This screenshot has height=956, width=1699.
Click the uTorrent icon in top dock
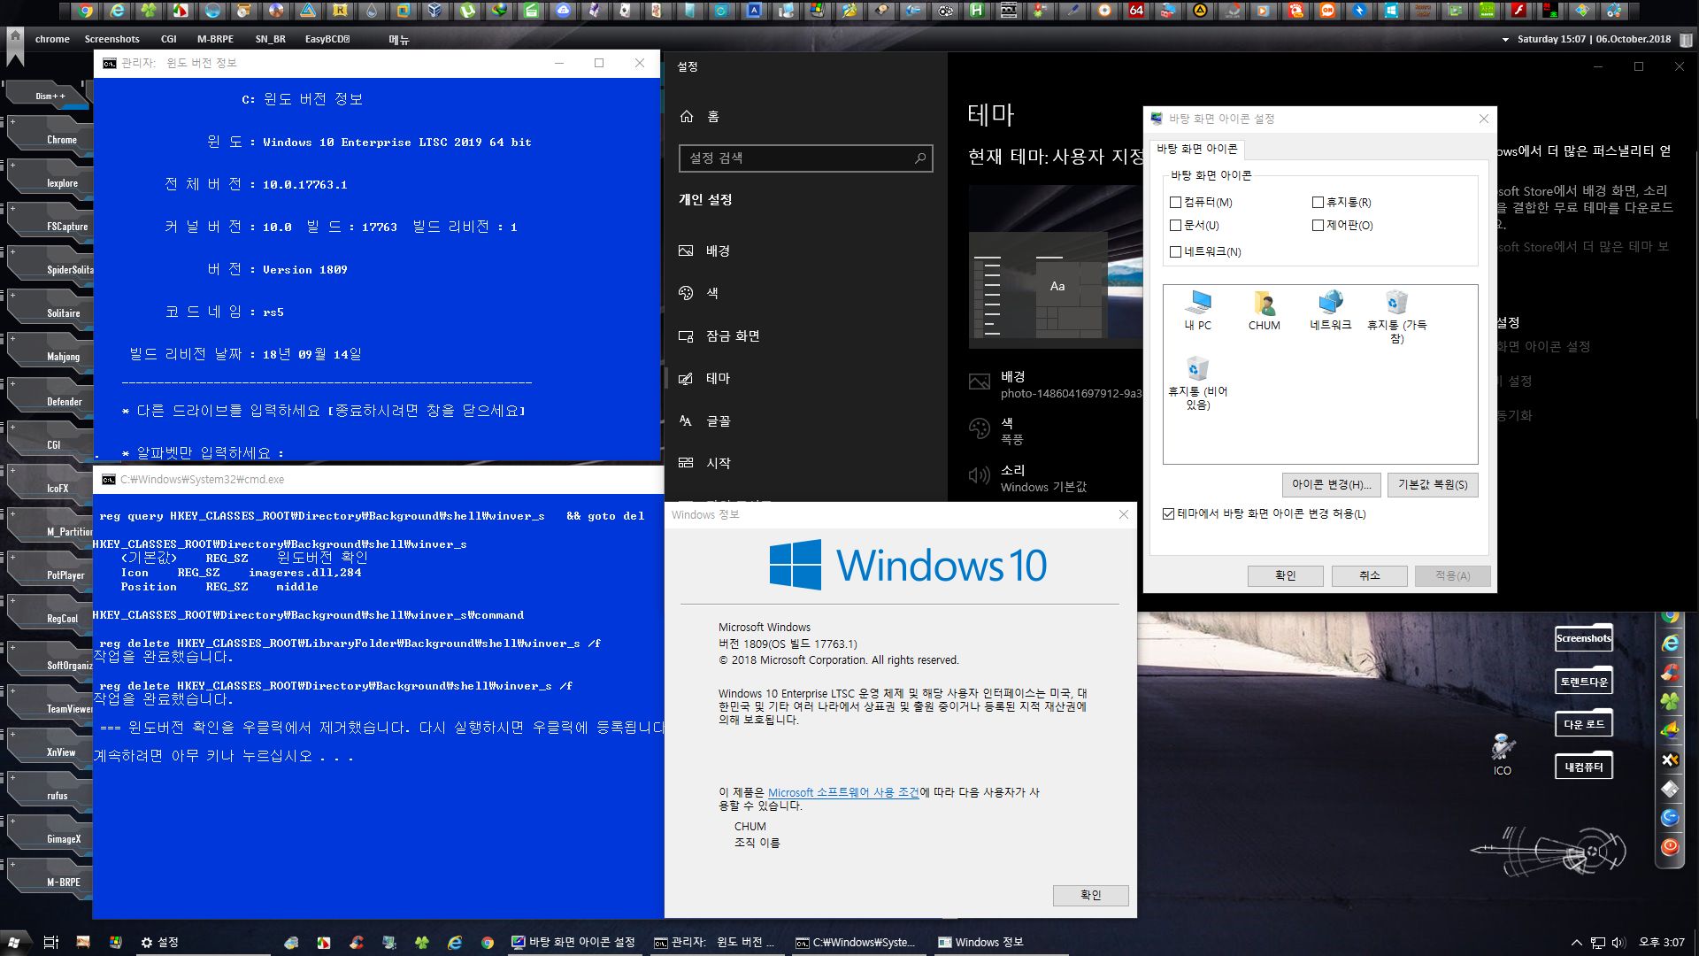[467, 11]
